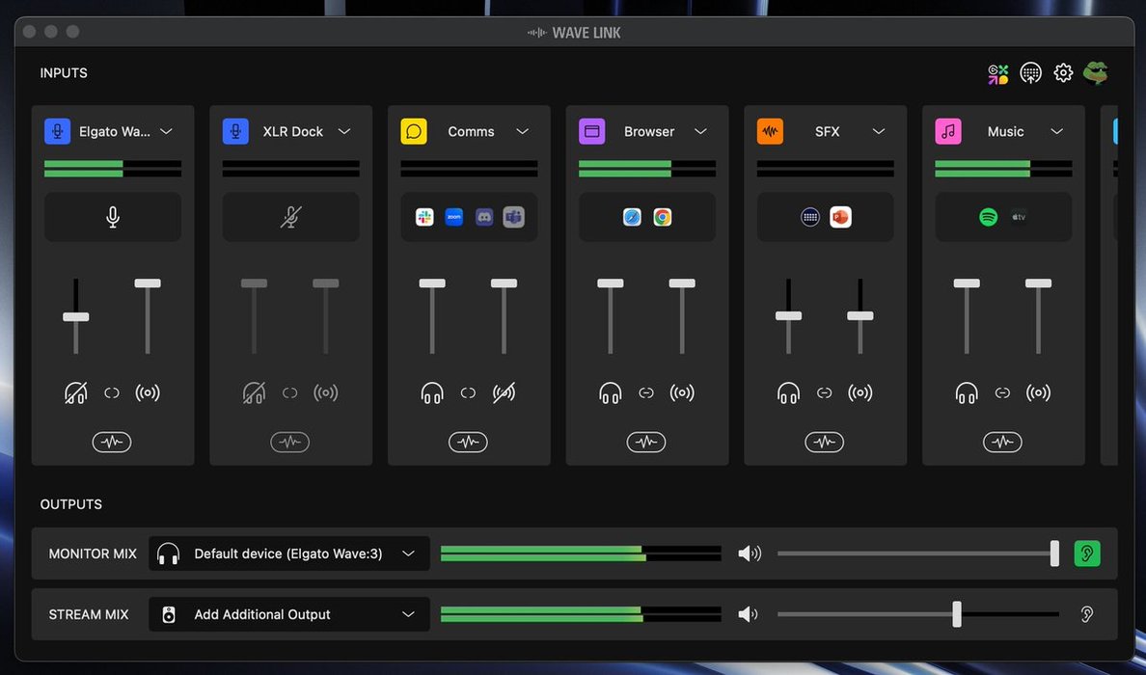This screenshot has width=1146, height=675.
Task: Unmute the XLR Dock microphone
Action: click(x=290, y=217)
